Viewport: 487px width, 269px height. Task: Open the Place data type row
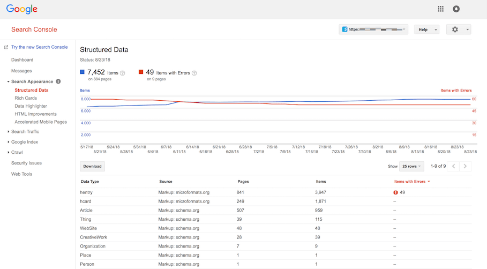(x=275, y=255)
